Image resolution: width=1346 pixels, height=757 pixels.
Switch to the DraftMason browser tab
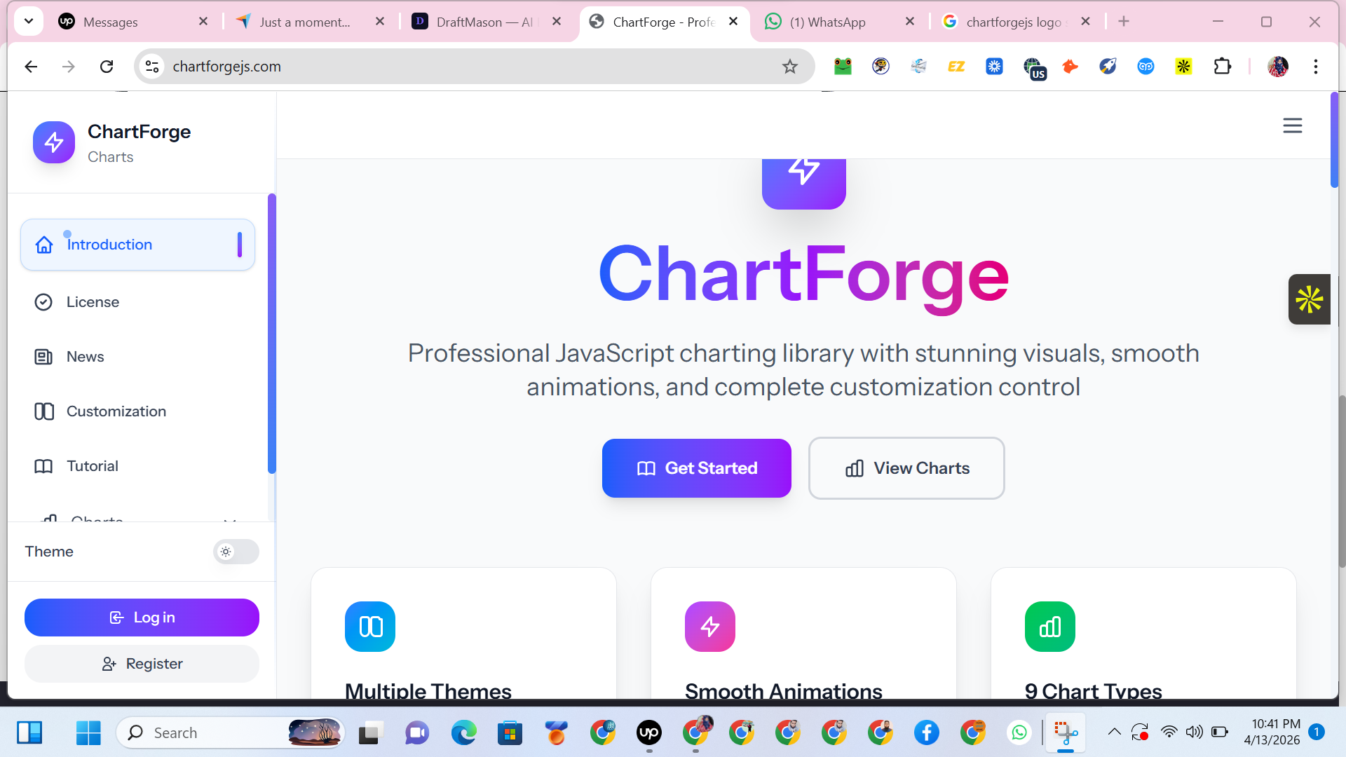tap(484, 22)
